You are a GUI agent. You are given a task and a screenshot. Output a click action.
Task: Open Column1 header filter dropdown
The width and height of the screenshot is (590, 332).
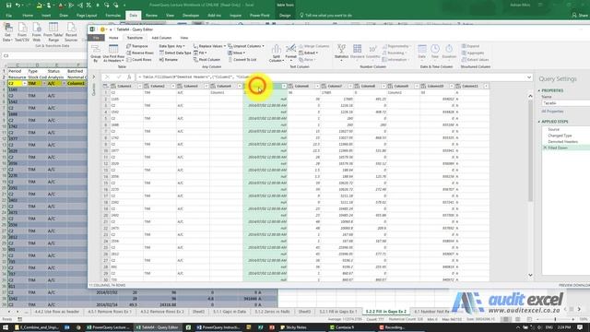(x=139, y=86)
